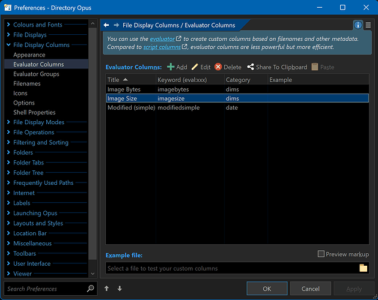Expand the Folders section
Viewport: 378px width, 300px height.
pyautogui.click(x=8, y=152)
